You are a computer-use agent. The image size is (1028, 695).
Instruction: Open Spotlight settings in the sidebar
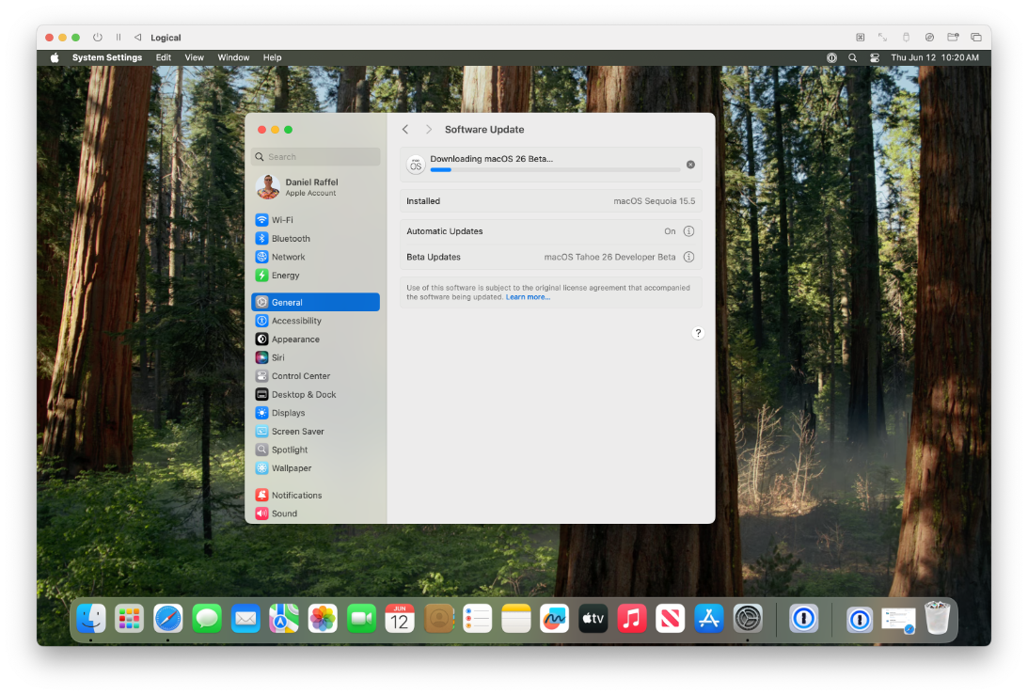pos(315,450)
